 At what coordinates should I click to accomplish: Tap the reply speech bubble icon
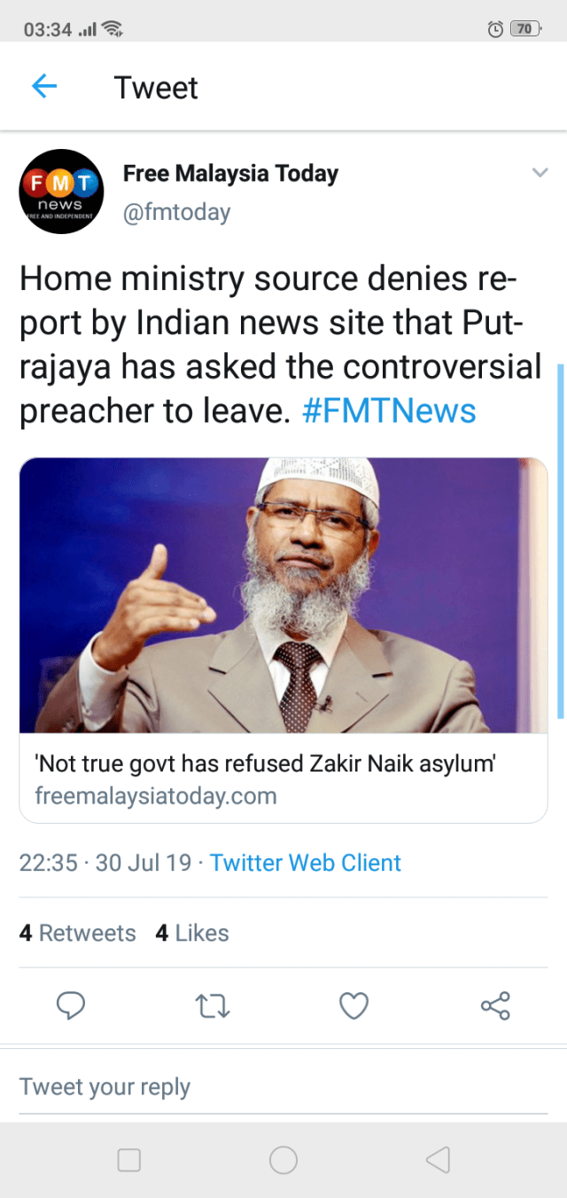pyautogui.click(x=71, y=1006)
